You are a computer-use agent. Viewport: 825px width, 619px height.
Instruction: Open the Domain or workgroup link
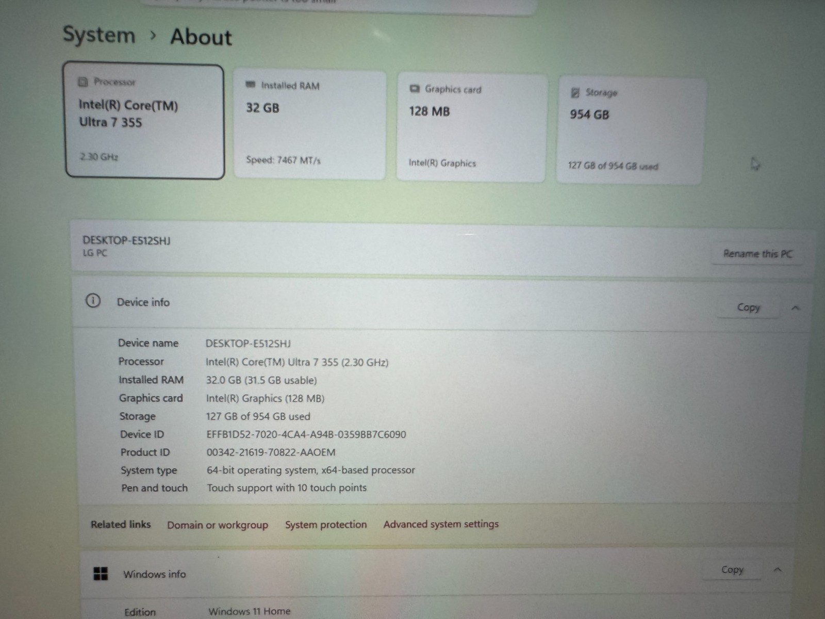[218, 525]
